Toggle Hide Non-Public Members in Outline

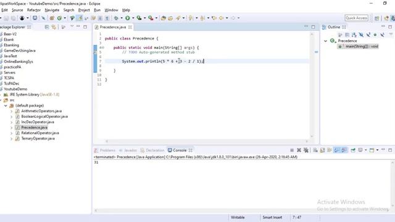pos(375,35)
